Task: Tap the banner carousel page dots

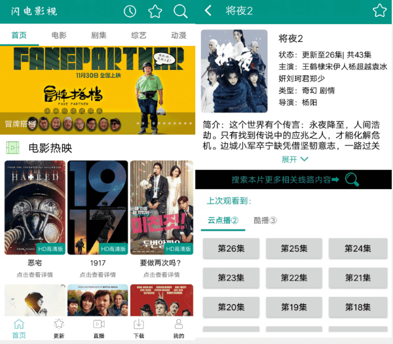Action: click(164, 124)
